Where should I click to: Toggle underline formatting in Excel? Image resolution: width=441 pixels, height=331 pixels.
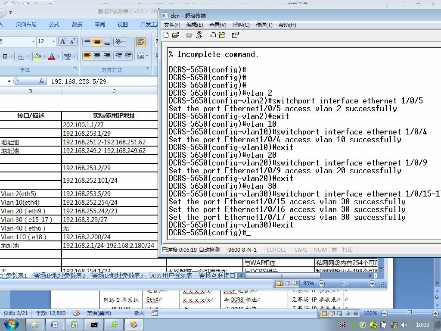tap(5, 56)
